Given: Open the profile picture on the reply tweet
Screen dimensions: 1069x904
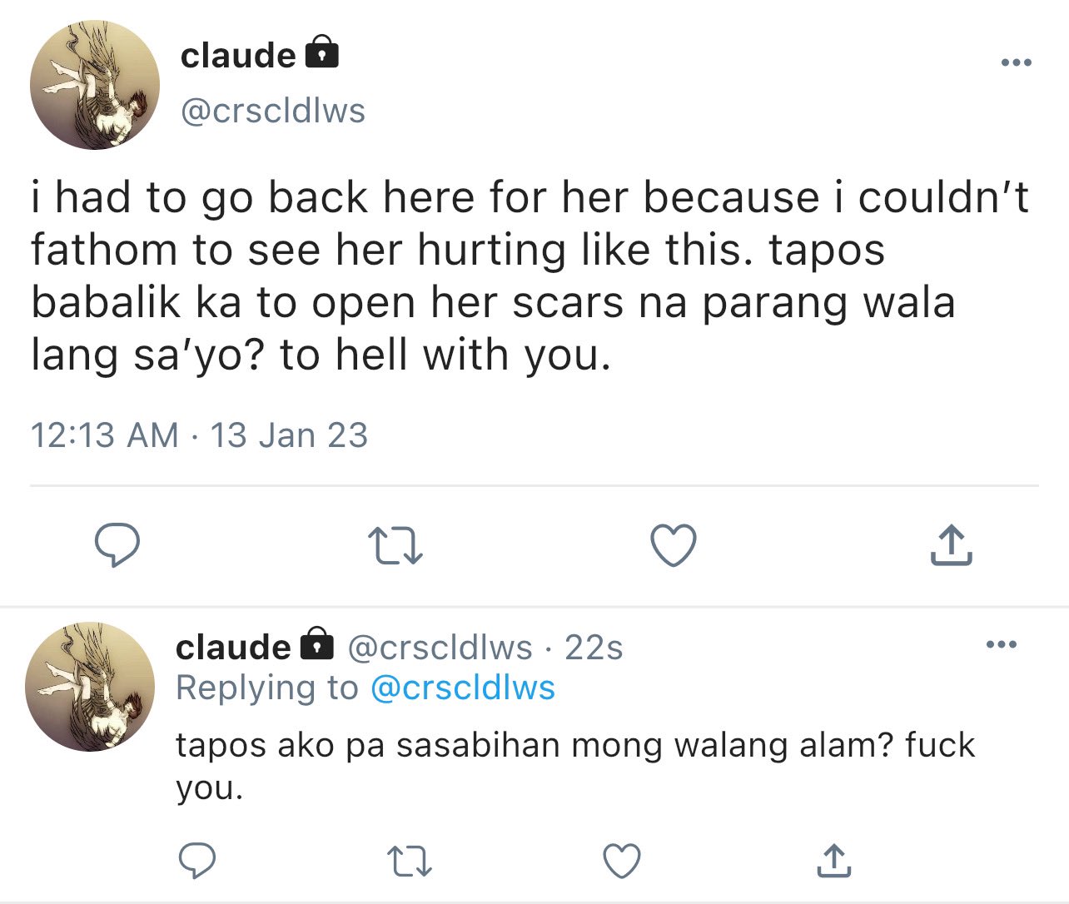Looking at the screenshot, I should pyautogui.click(x=90, y=687).
